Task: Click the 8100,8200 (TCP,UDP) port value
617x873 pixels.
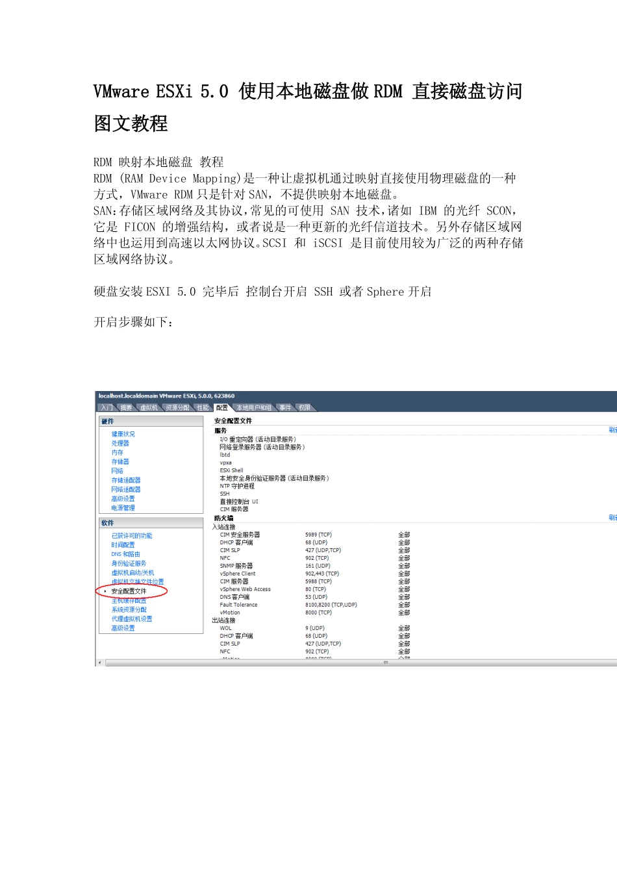Action: [331, 605]
